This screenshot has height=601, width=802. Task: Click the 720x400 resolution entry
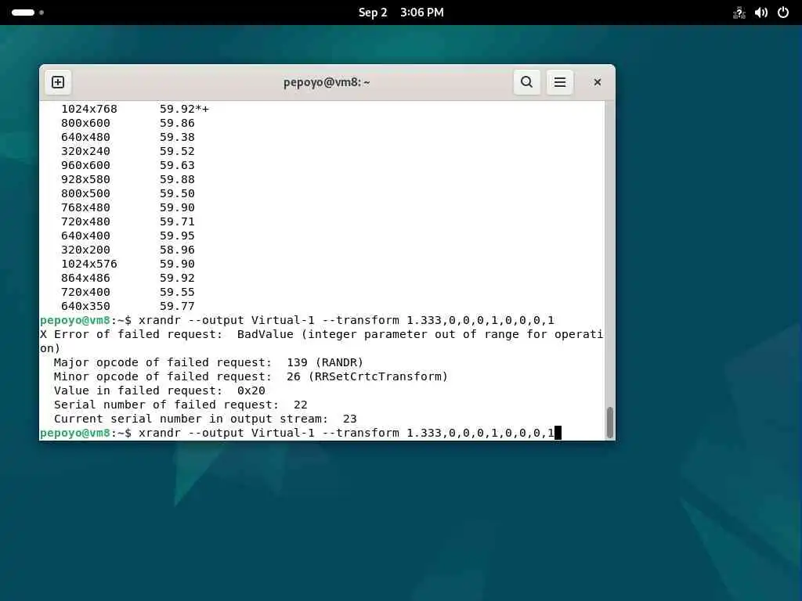click(85, 292)
